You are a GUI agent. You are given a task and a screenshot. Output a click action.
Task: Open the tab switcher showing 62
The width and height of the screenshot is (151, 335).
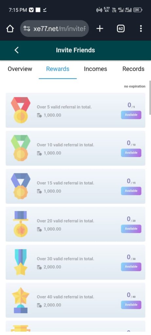click(121, 29)
